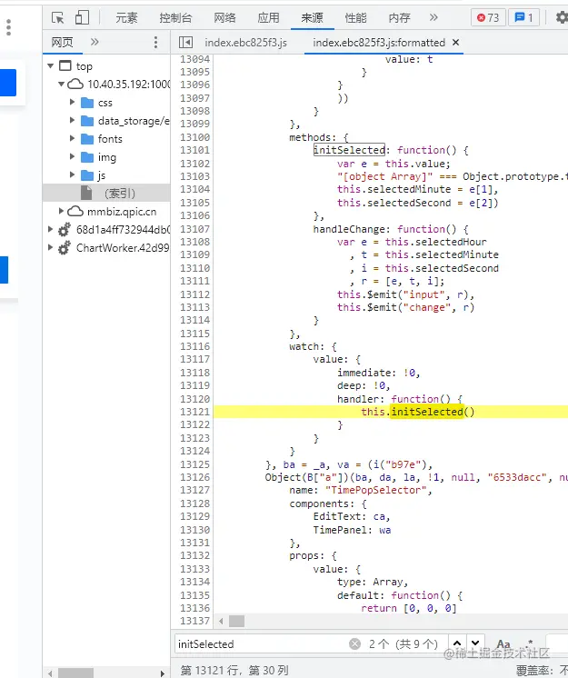Expand the fonts folder

pyautogui.click(x=72, y=138)
